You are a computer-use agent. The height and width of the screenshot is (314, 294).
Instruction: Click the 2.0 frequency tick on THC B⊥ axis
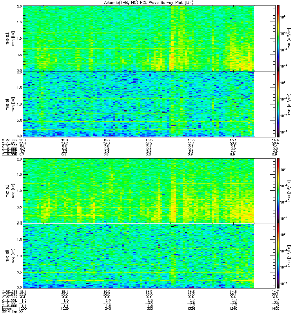coord(19,159)
